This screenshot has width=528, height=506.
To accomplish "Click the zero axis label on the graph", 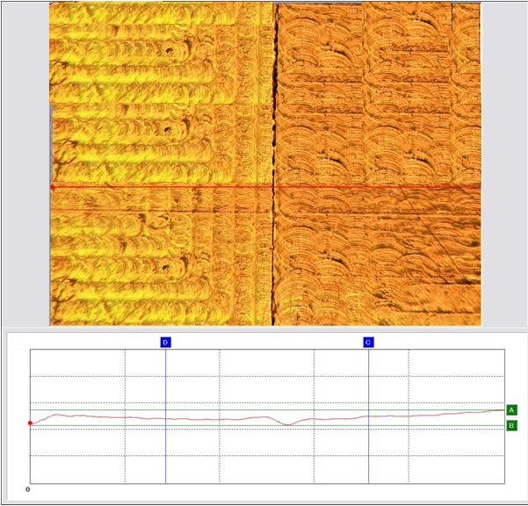I will click(x=28, y=489).
